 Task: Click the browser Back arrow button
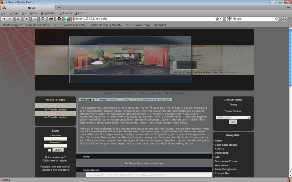[4, 19]
